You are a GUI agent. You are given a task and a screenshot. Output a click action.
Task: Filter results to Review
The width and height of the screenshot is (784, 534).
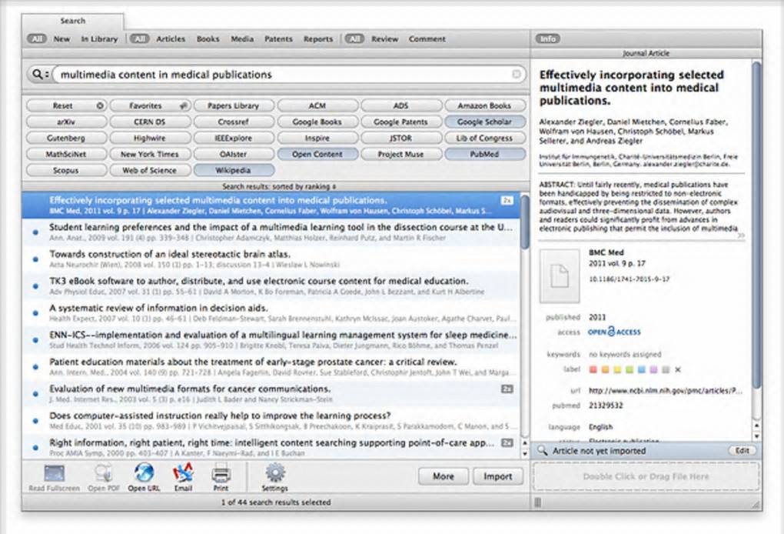384,39
